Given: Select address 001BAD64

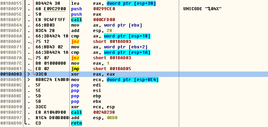Looking at the screenshot, I should pyautogui.click(x=11, y=25).
